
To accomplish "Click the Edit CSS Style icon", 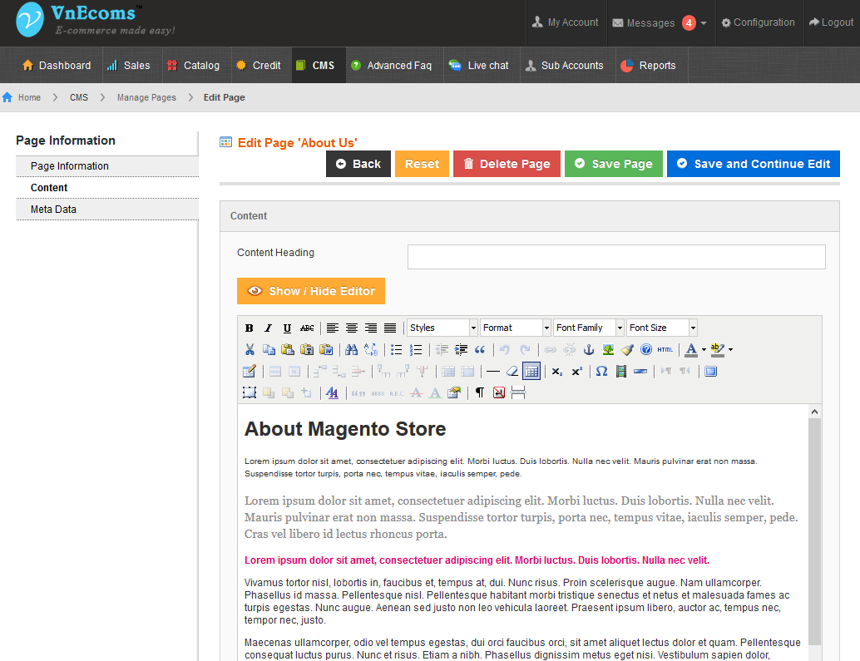I will click(332, 392).
